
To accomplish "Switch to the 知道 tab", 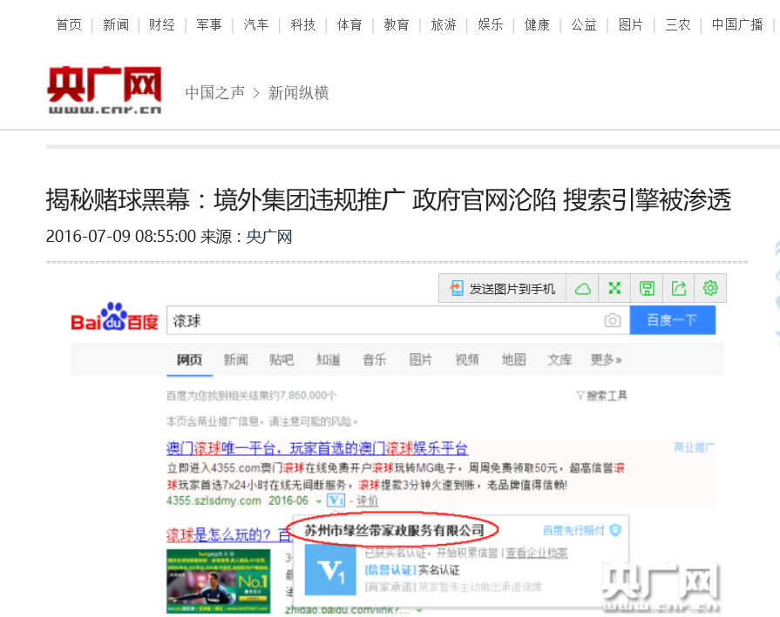I will [x=329, y=359].
